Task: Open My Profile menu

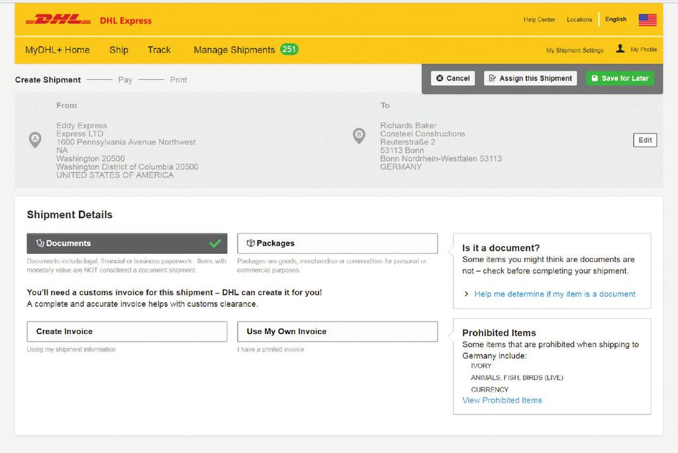Action: pos(644,50)
